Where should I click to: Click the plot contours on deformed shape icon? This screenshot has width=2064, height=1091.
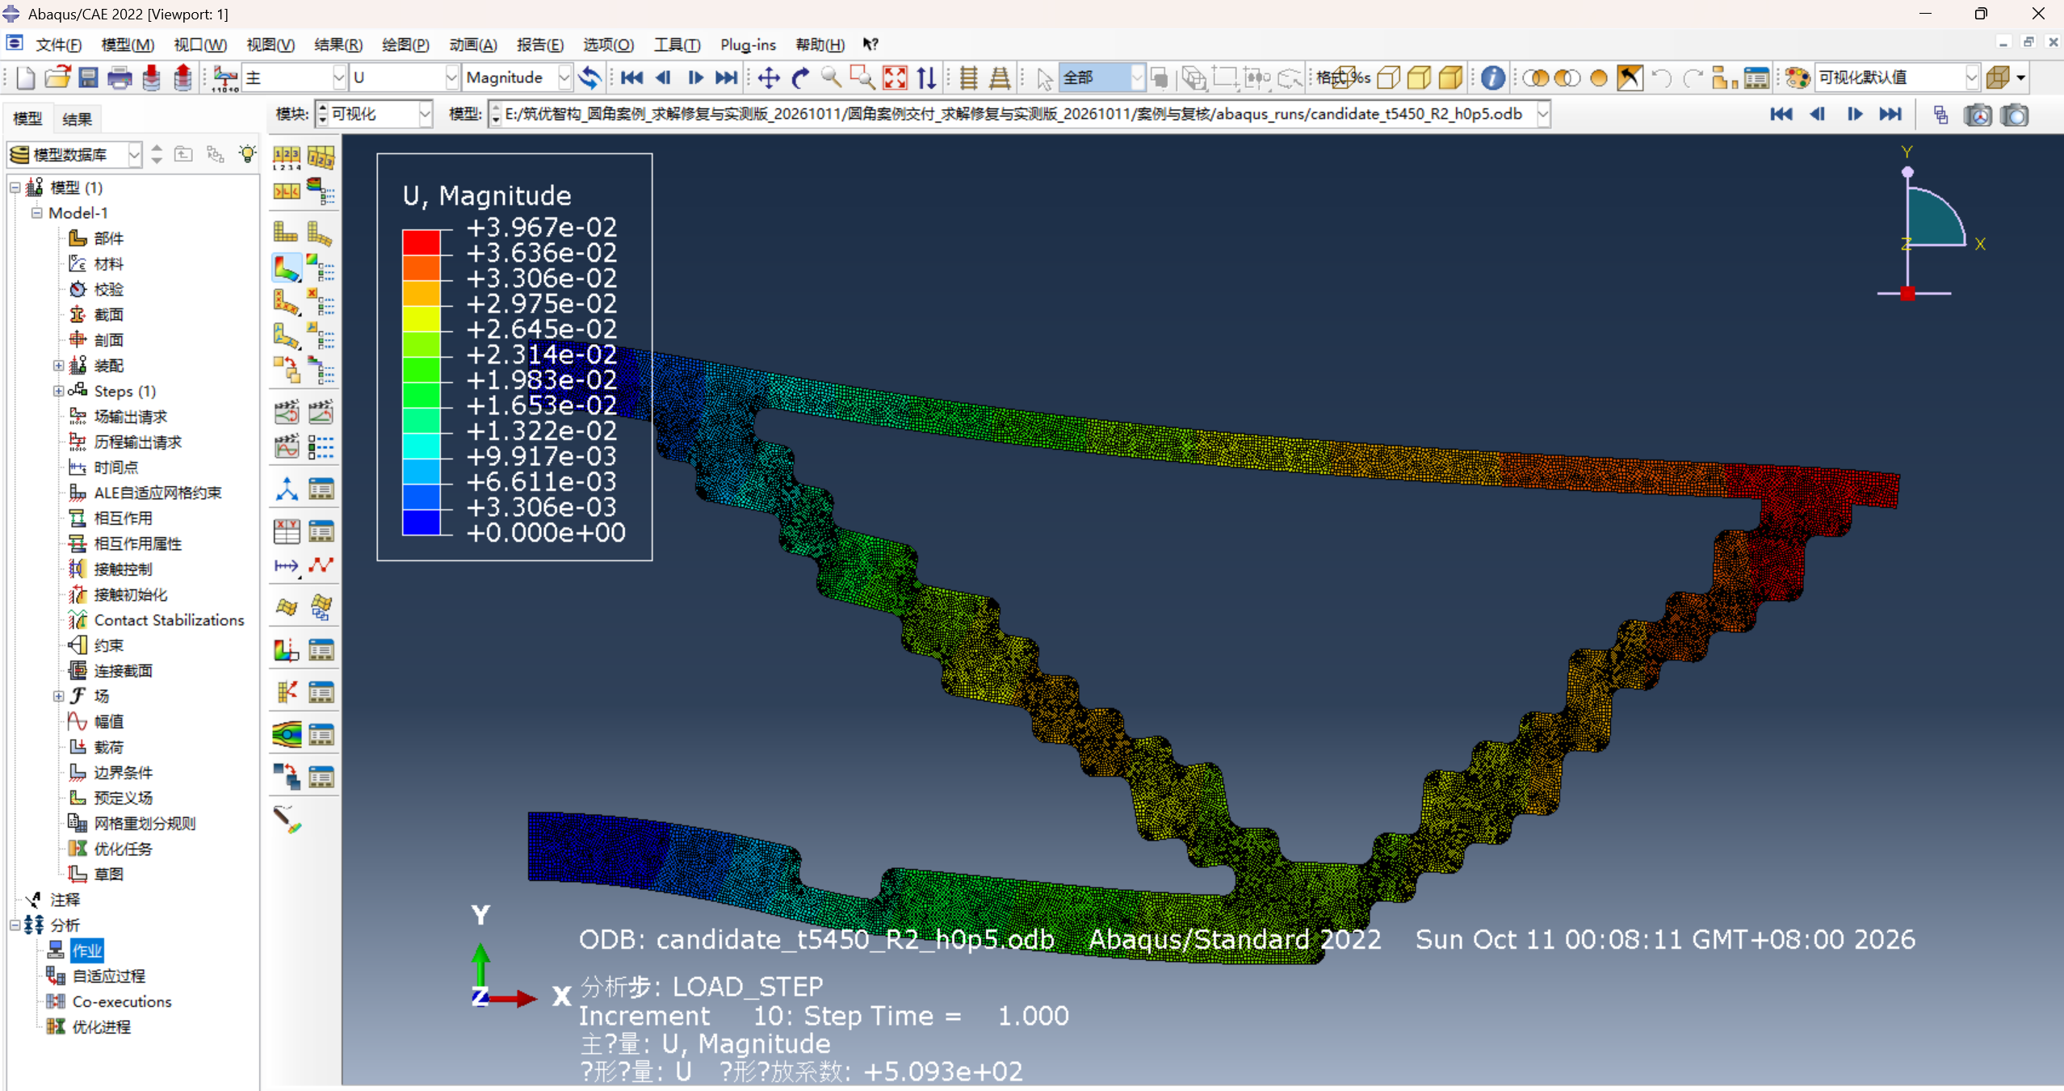pyautogui.click(x=287, y=268)
